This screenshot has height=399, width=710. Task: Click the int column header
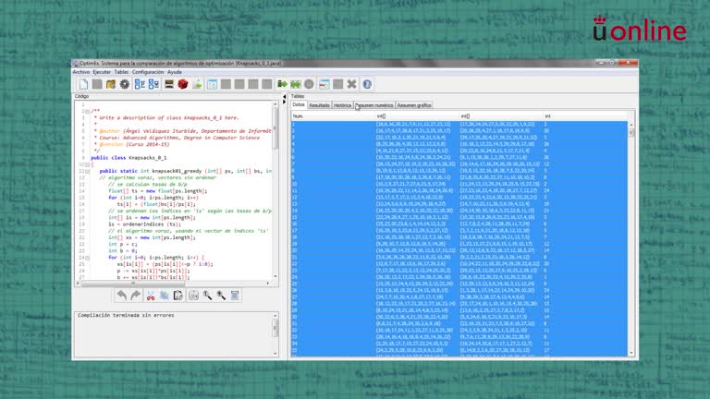[x=585, y=116]
